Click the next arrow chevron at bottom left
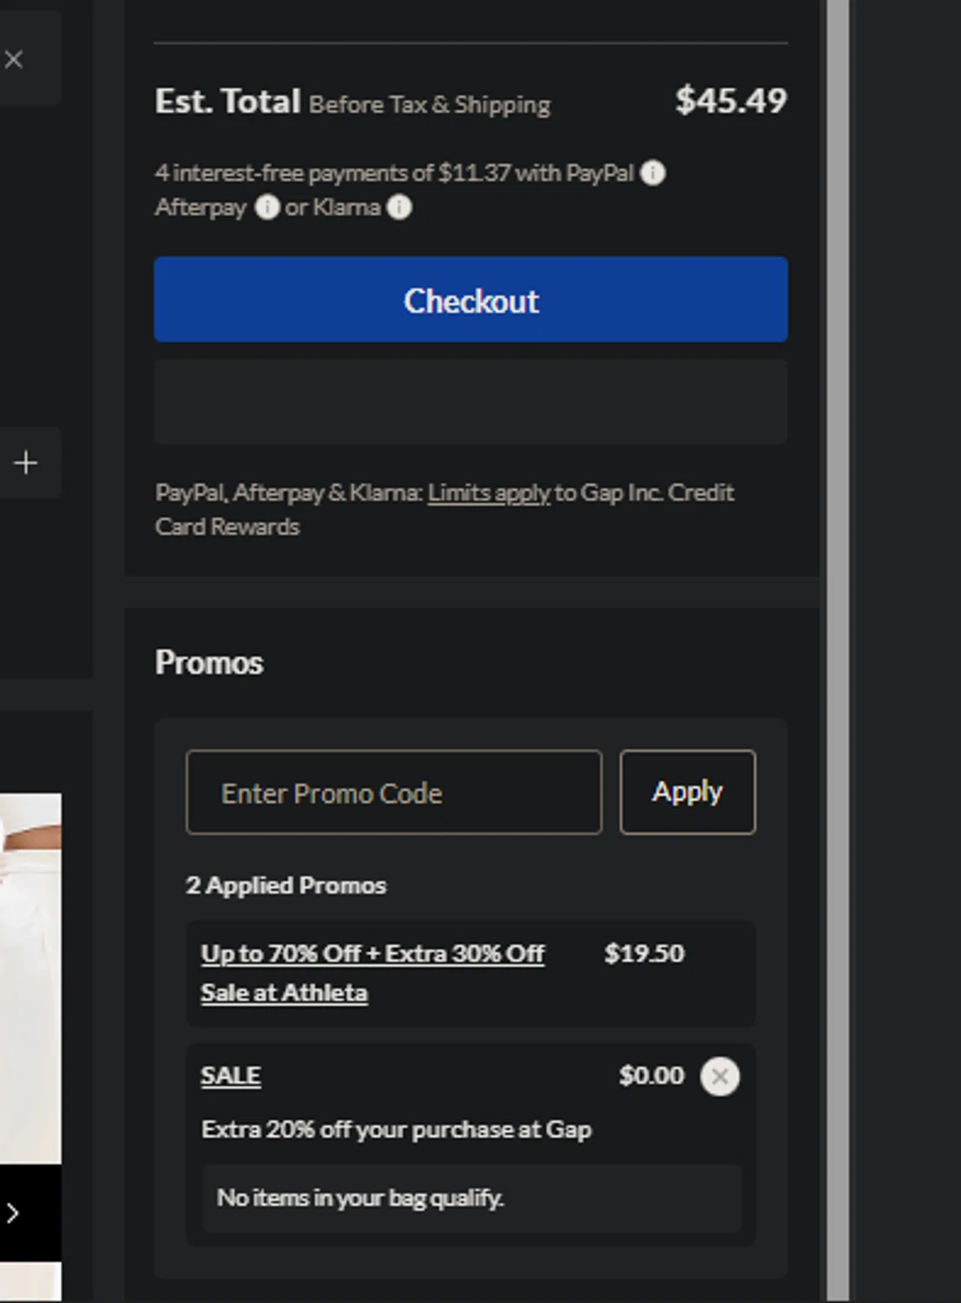Image resolution: width=961 pixels, height=1303 pixels. coord(12,1213)
